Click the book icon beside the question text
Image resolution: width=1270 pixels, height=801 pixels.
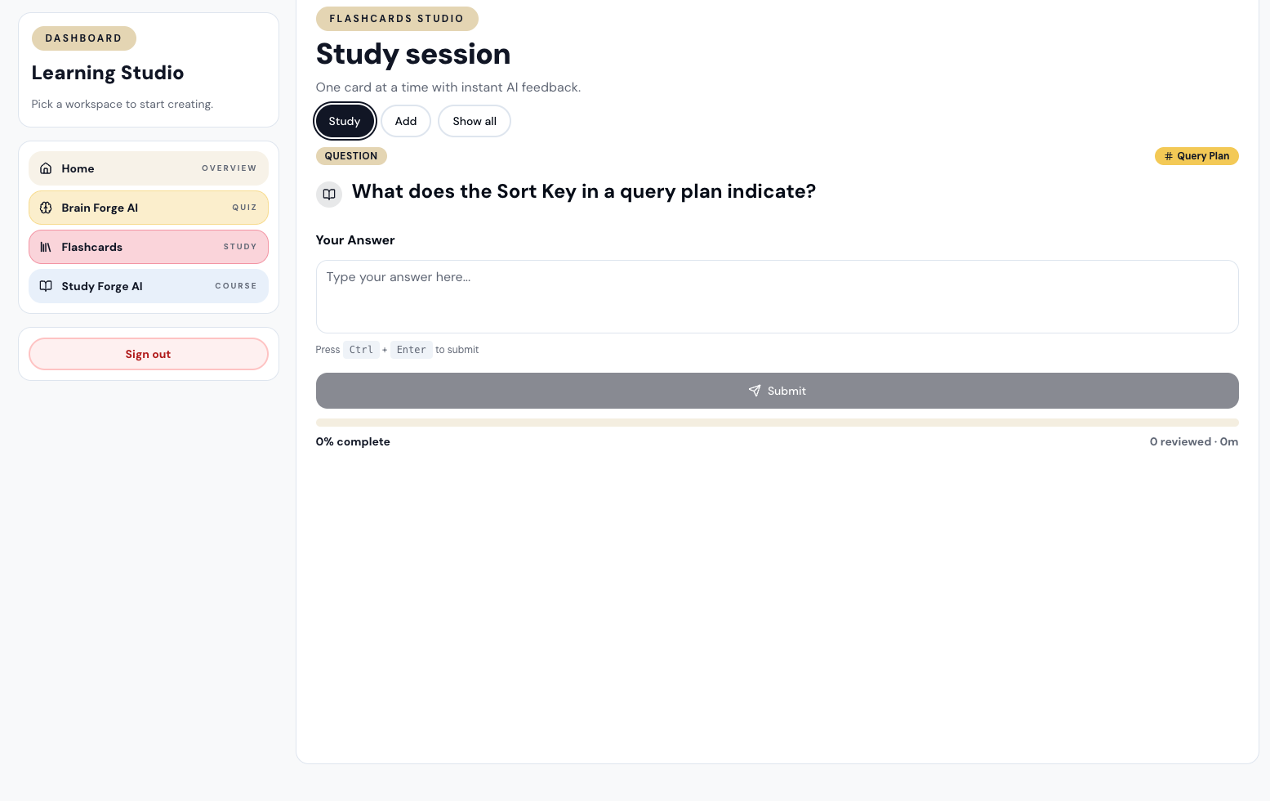tap(329, 195)
